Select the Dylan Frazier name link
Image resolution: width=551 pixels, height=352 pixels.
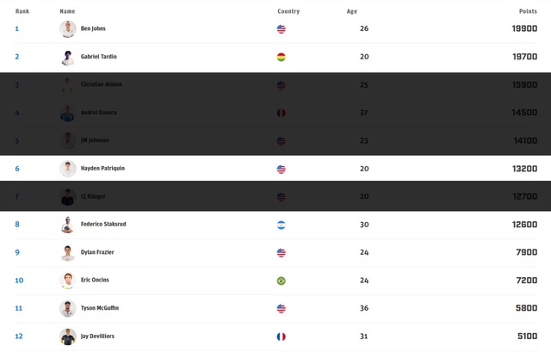tap(97, 252)
